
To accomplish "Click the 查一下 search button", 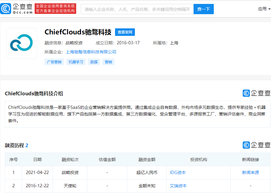I will (x=204, y=9).
